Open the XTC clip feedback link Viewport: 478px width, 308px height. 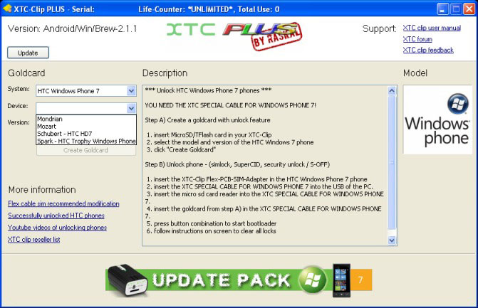coord(428,50)
